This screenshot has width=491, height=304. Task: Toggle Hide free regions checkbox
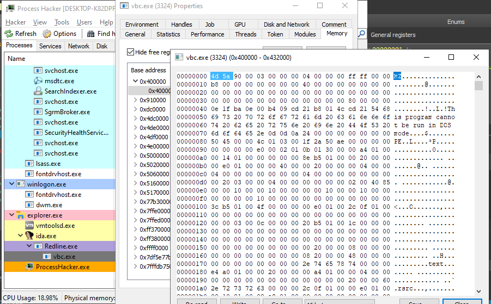pyautogui.click(x=131, y=52)
